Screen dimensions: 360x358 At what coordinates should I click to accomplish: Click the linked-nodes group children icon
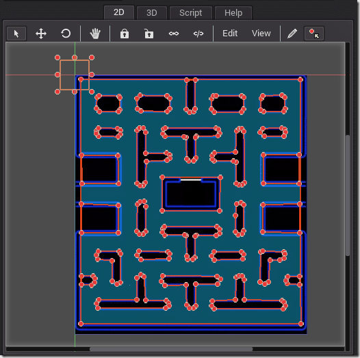tap(174, 34)
